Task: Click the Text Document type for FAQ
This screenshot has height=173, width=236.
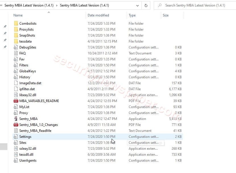Action: 140,53
